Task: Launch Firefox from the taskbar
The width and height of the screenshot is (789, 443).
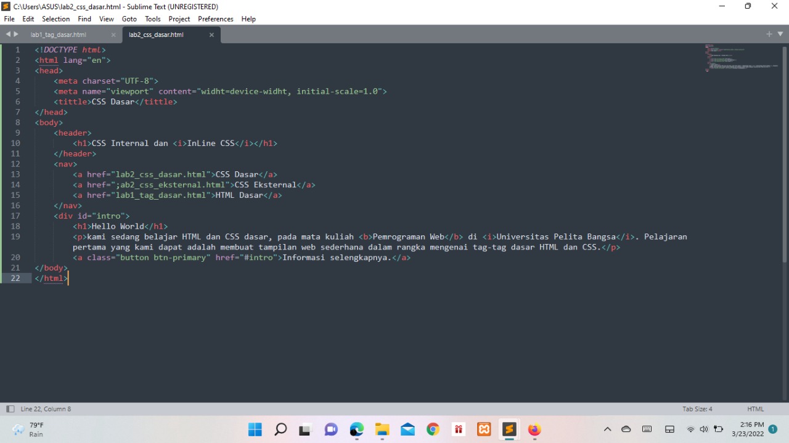Action: pyautogui.click(x=534, y=429)
